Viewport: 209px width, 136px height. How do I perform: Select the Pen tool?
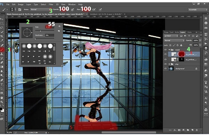point(2,80)
